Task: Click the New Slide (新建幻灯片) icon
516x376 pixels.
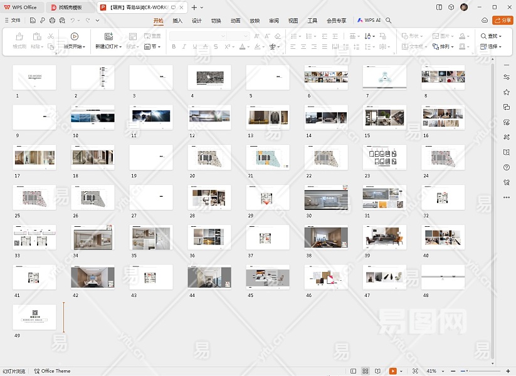Action: (x=108, y=36)
